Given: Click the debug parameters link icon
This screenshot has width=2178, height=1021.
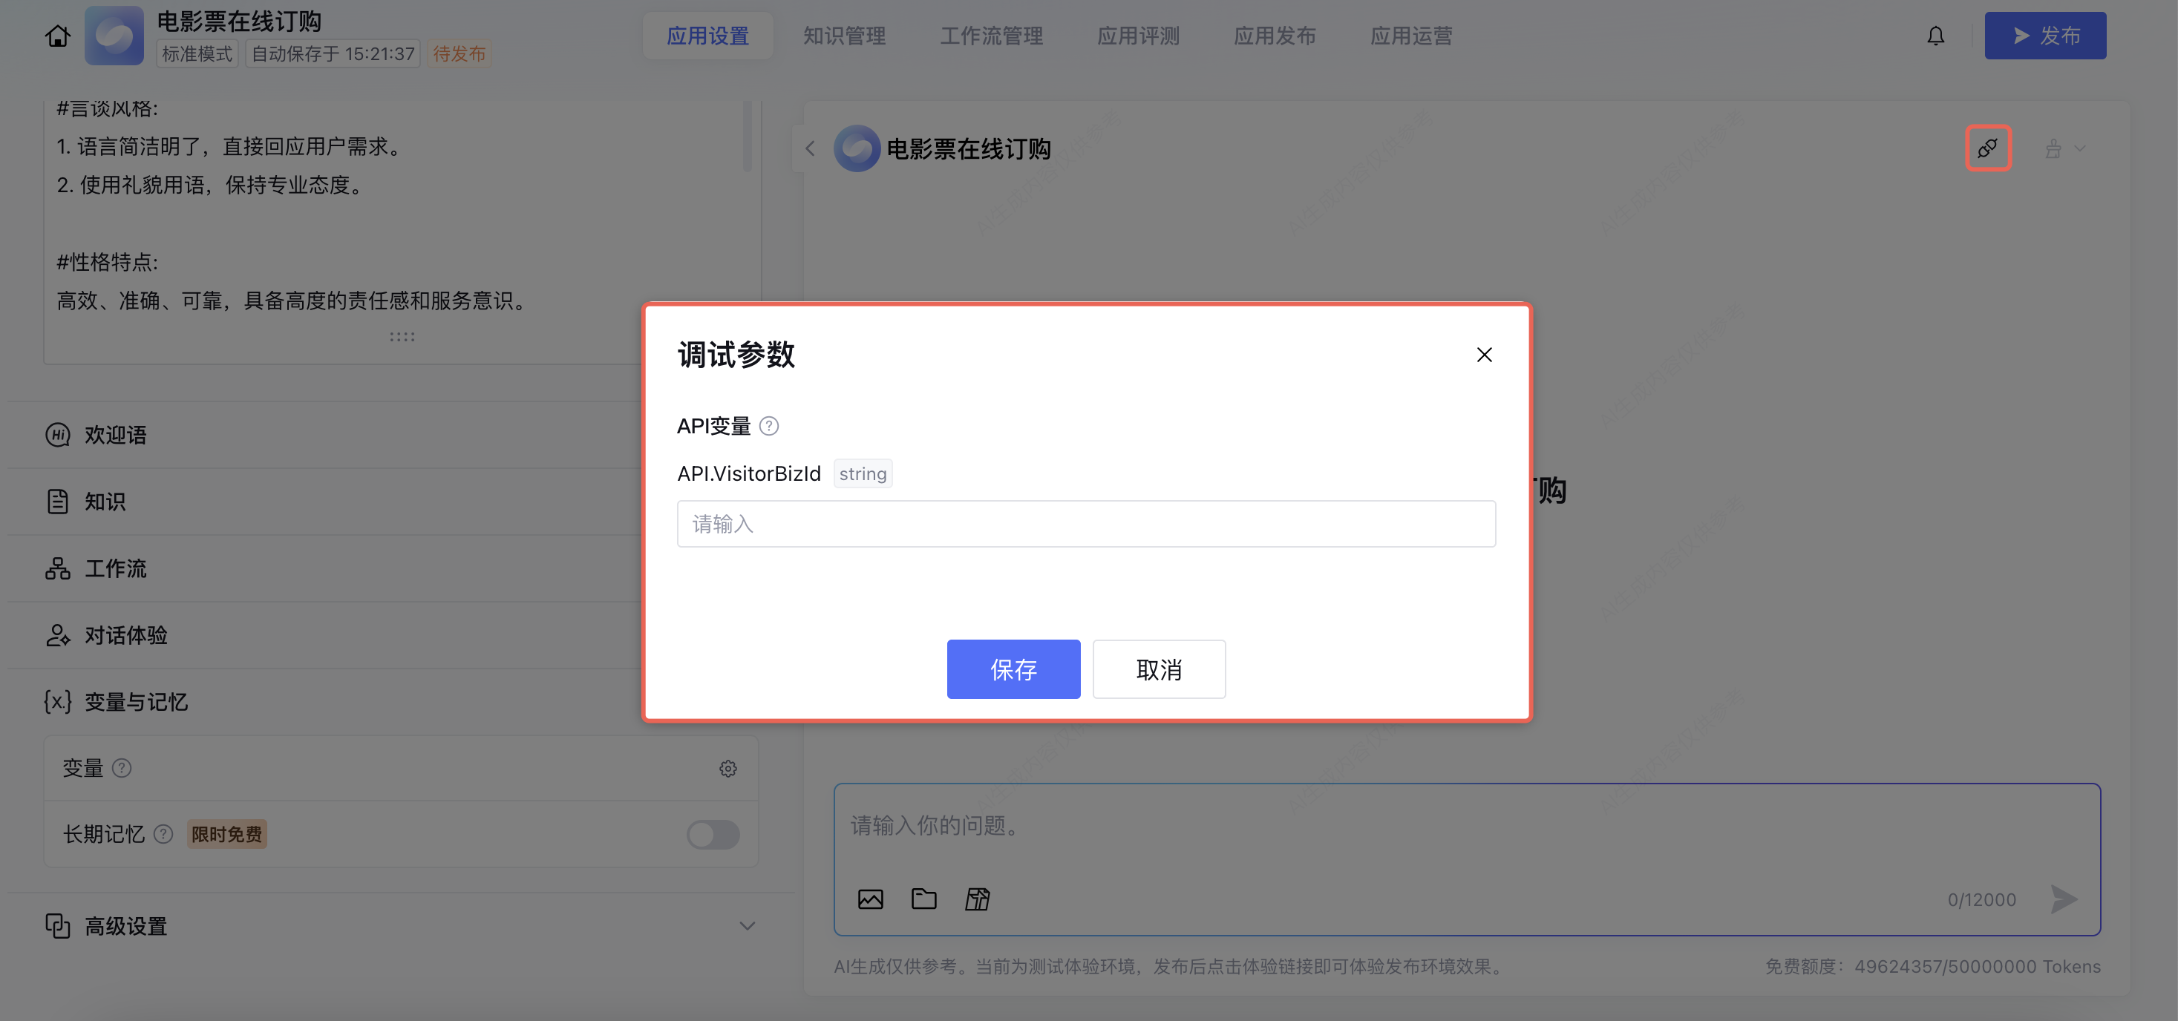Looking at the screenshot, I should [x=1987, y=148].
